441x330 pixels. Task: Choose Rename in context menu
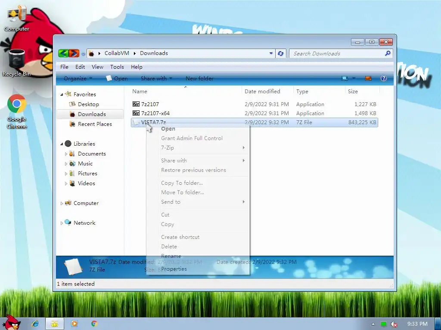[x=171, y=256]
